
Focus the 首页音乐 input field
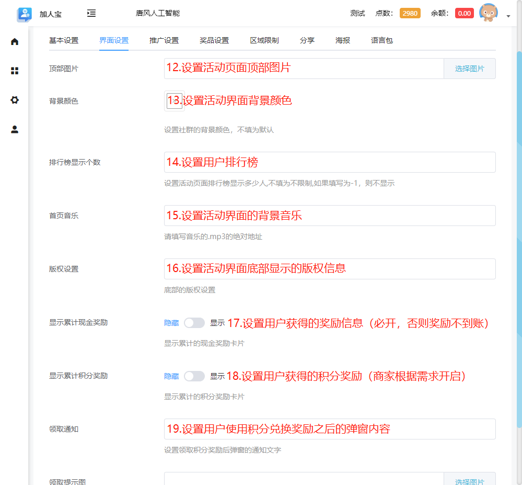click(330, 216)
